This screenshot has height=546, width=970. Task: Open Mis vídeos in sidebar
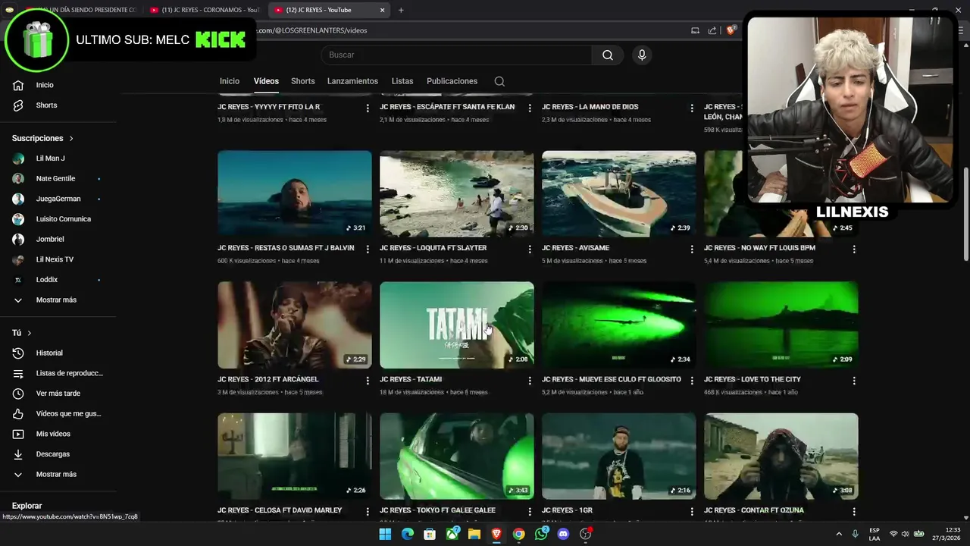click(53, 434)
